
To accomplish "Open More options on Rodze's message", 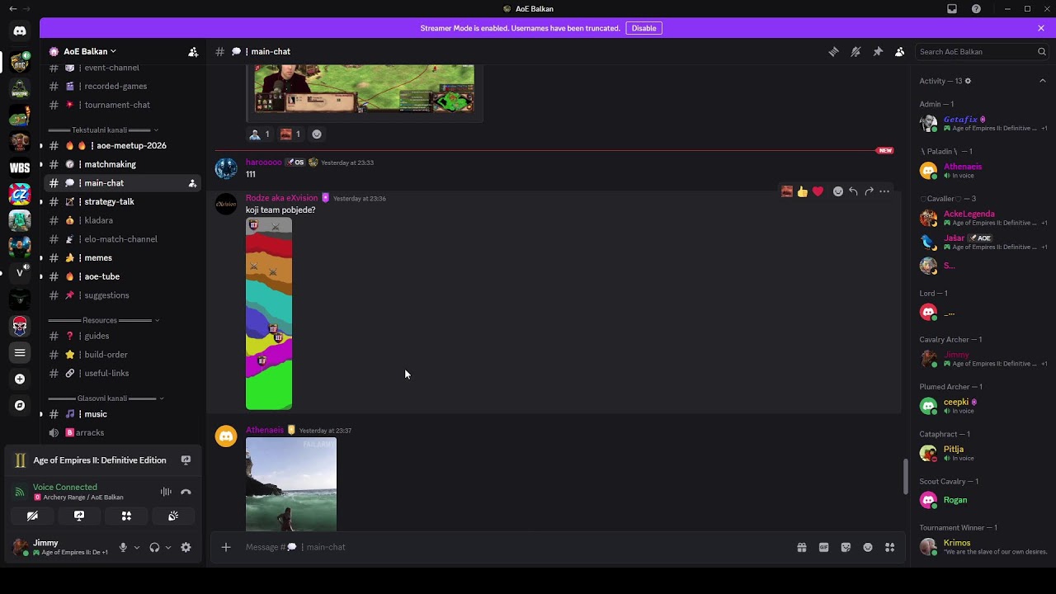I will (x=884, y=191).
